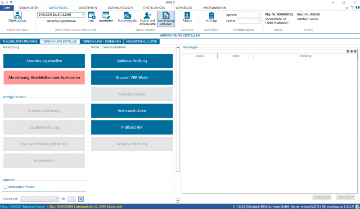
Task: Click the app icon in the title bar
Action: point(2,2)
